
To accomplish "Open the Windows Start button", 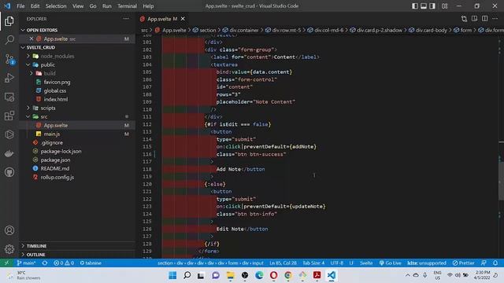I will pos(172,275).
